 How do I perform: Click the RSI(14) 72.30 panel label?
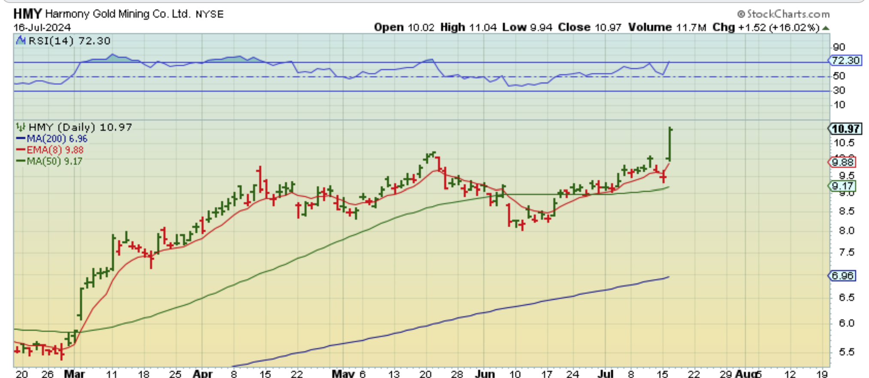pyautogui.click(x=69, y=41)
